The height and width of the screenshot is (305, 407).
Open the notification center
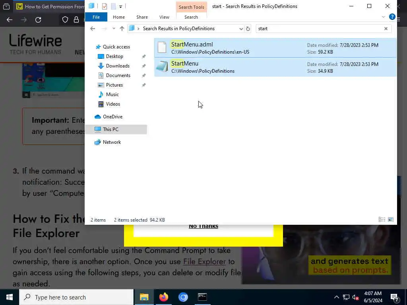394,297
